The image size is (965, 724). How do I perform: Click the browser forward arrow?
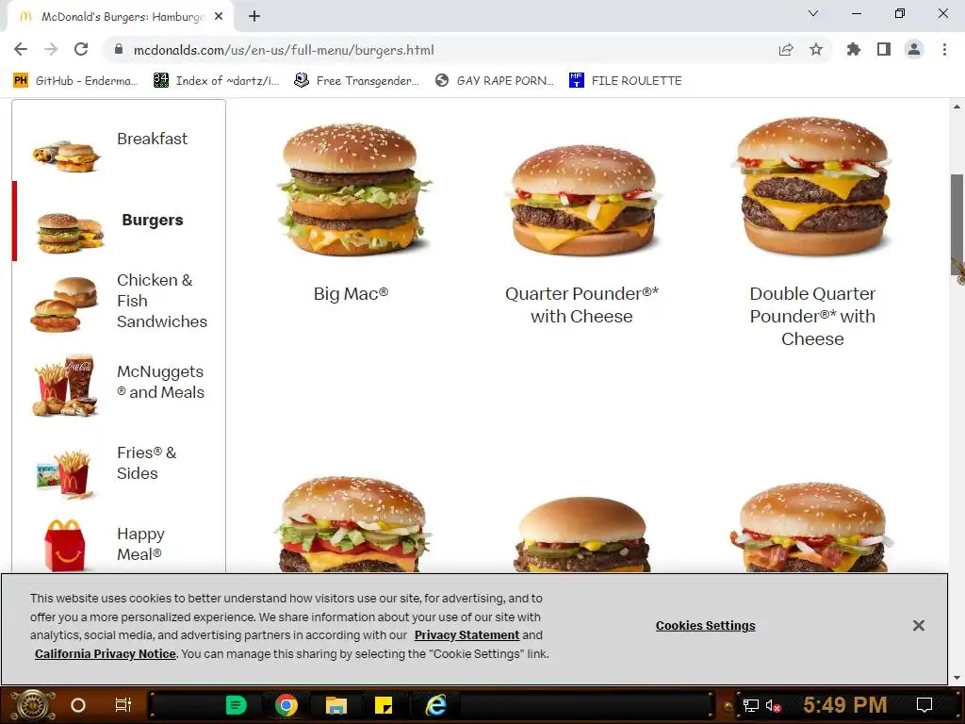[51, 49]
